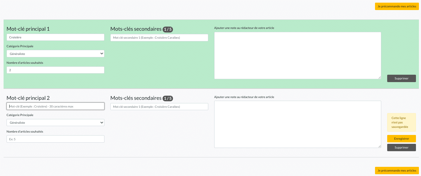Click secondary keyword field in the green row

(159, 38)
